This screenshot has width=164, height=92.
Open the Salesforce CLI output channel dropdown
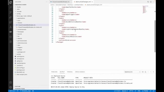point(132,72)
